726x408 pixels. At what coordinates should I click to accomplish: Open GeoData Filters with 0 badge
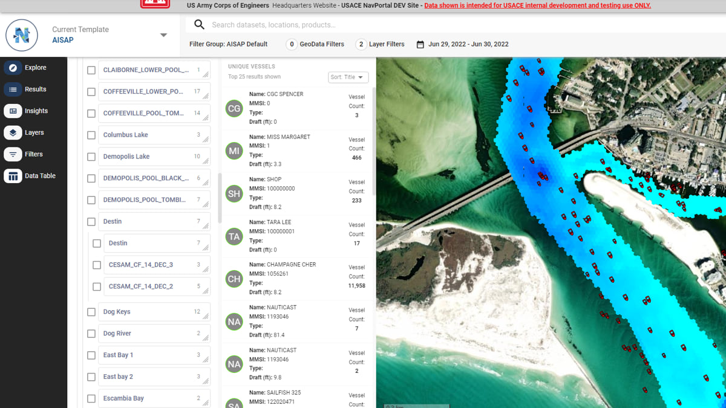[x=315, y=44]
